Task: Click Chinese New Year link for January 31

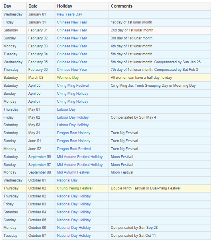Action: (72, 22)
